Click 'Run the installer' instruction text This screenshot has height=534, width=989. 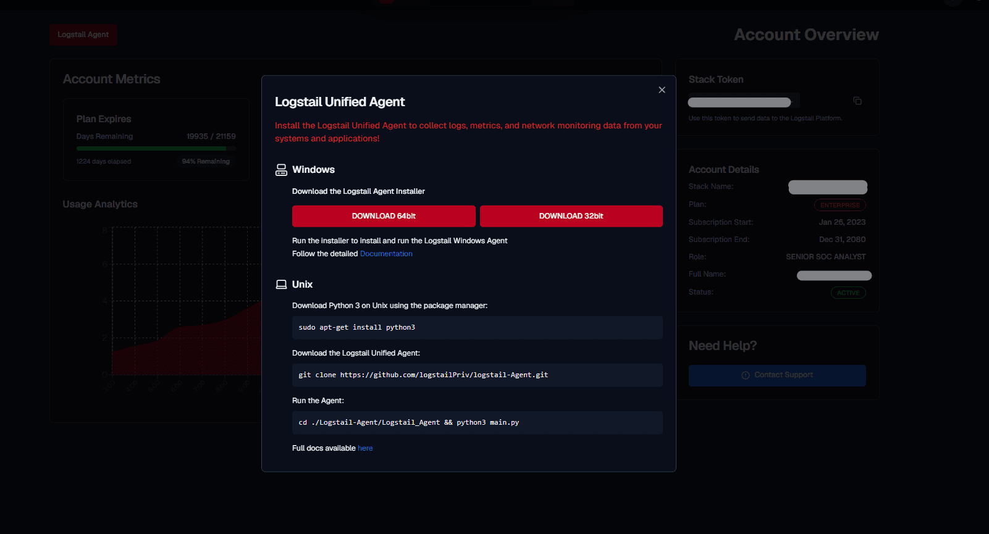tap(400, 241)
